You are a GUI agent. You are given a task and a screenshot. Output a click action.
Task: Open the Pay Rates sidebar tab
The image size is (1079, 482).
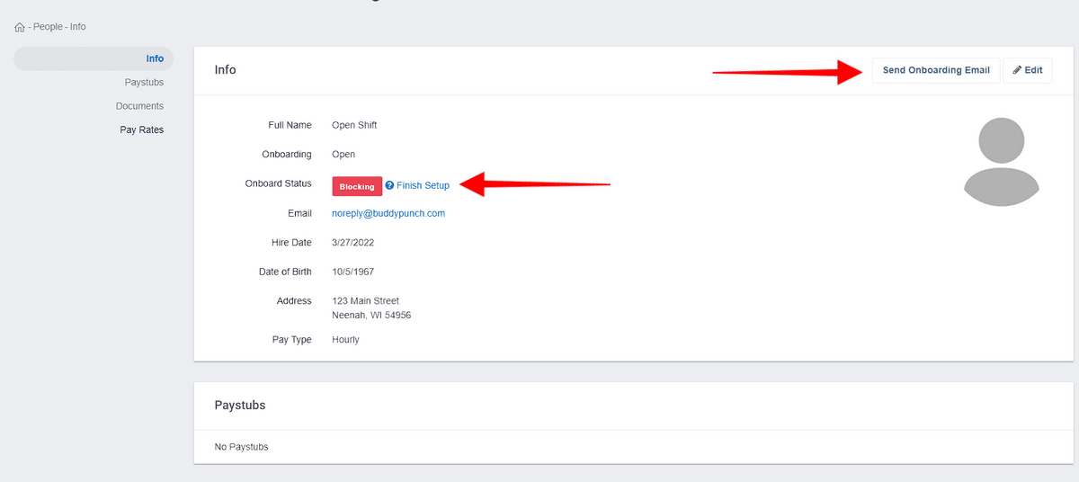(142, 129)
